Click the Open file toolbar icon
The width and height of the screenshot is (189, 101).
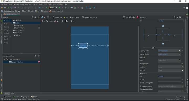(2, 8)
